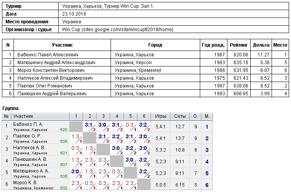Screen dimensions: 291x192
Task: Click the sets tally 10:8
Action: pos(180,150)
